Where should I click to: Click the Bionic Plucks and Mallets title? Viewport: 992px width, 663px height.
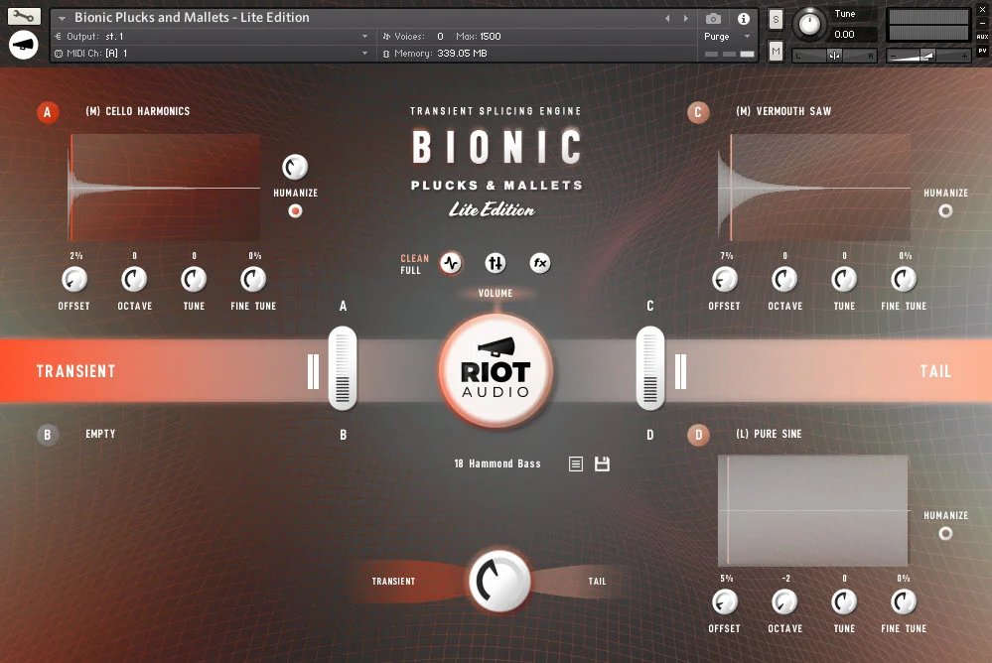click(x=192, y=18)
